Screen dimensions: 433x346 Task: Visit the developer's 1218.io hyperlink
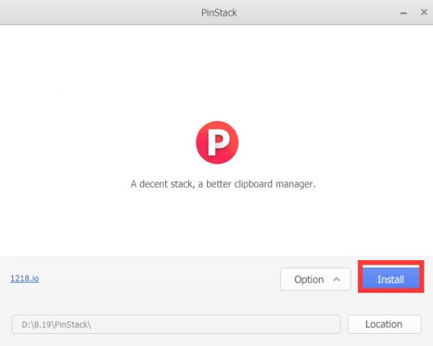click(x=25, y=278)
